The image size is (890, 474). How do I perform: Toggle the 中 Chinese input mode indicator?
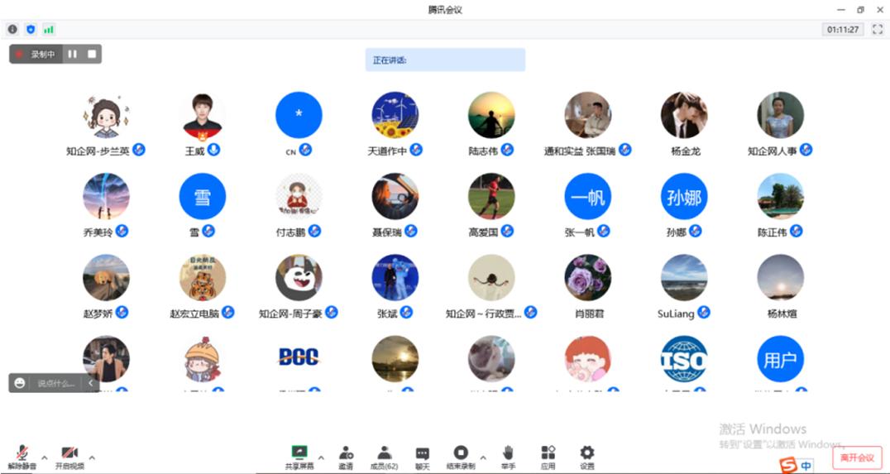coord(806,466)
